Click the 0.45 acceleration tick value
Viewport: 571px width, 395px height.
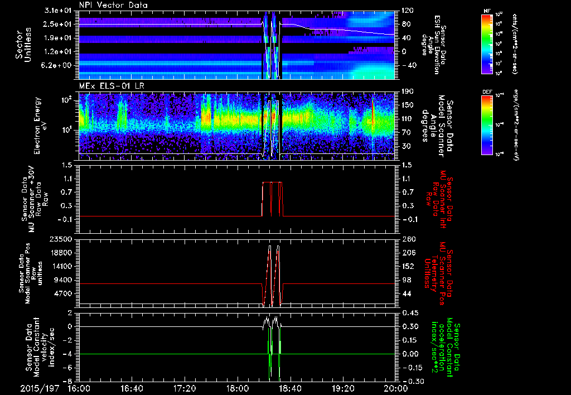[x=409, y=313]
